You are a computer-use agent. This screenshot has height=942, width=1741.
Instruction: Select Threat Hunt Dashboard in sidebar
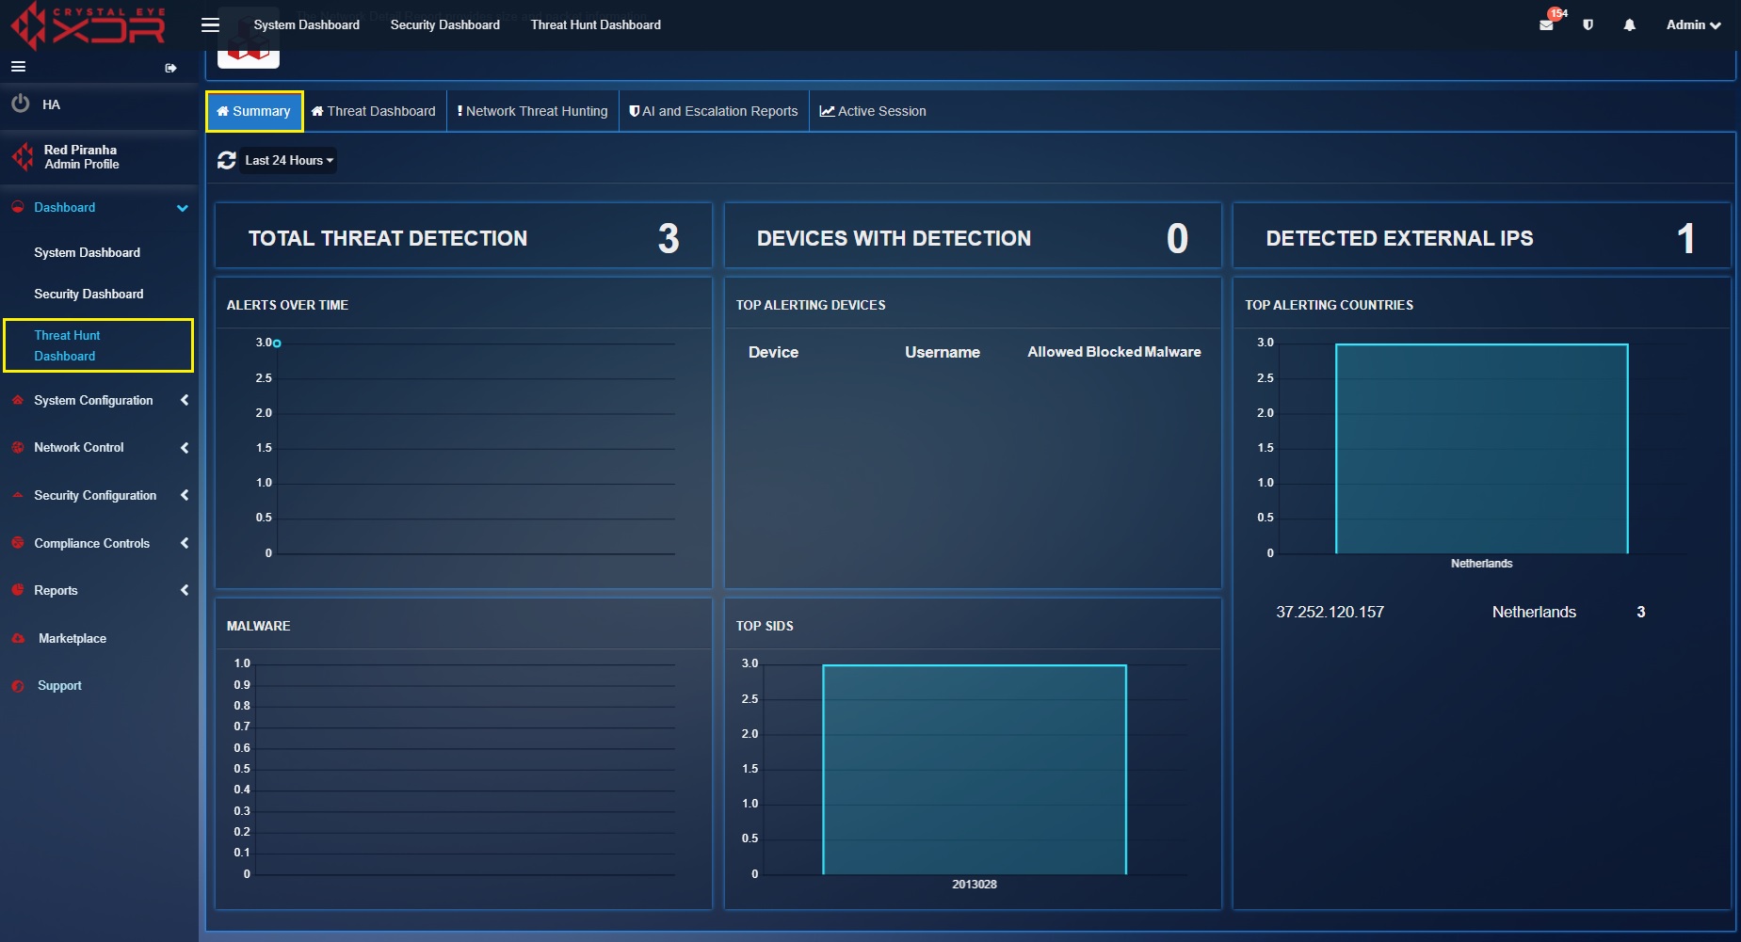point(99,345)
